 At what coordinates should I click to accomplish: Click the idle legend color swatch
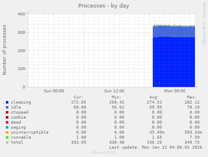[x=7, y=107]
